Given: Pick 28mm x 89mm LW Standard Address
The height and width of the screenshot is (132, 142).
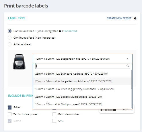Looking at the screenshot, I should tap(82, 74).
